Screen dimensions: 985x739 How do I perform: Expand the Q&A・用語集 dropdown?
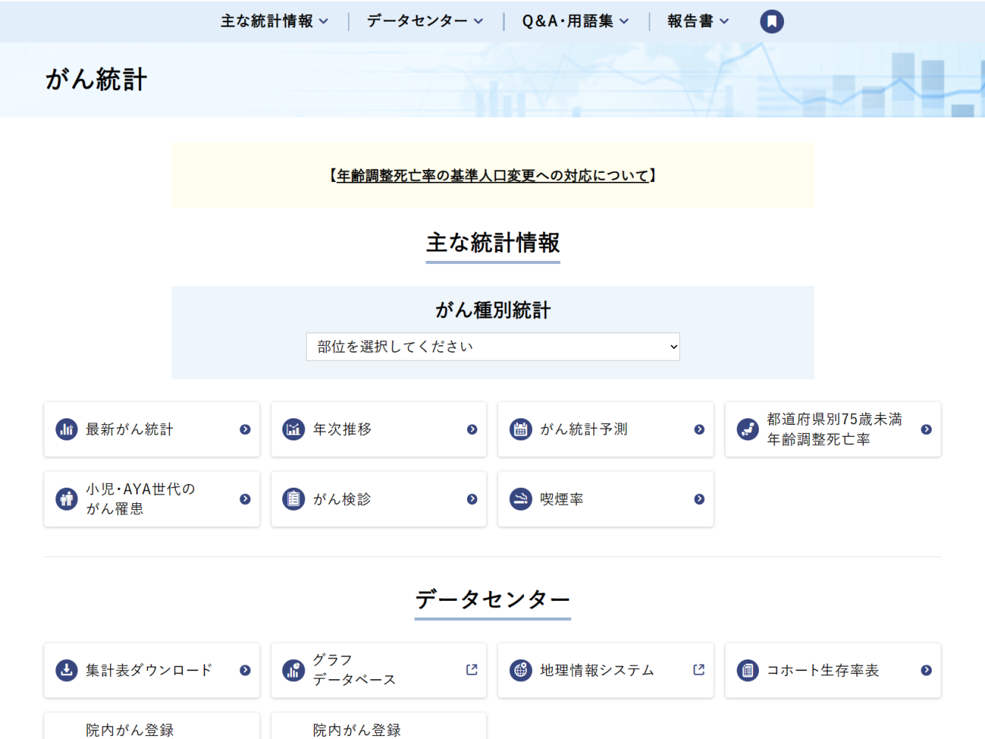[573, 21]
